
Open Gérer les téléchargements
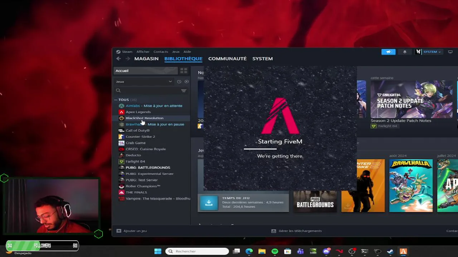point(297,231)
